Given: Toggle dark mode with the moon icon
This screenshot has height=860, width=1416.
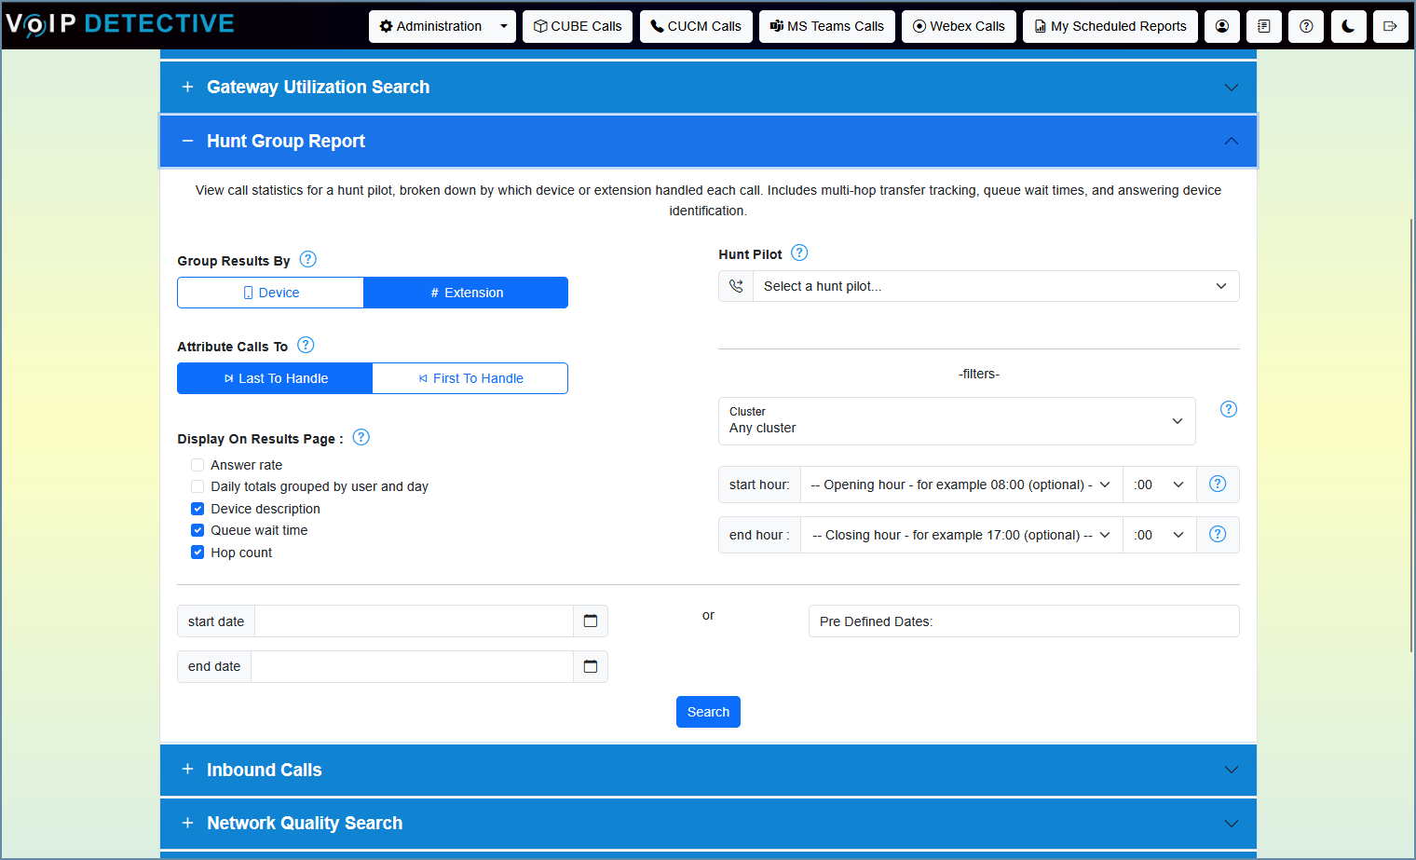Looking at the screenshot, I should point(1348,26).
